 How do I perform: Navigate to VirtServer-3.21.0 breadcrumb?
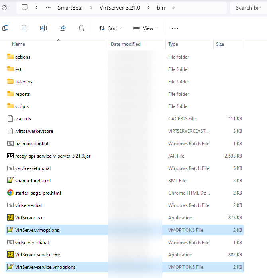click(x=120, y=8)
